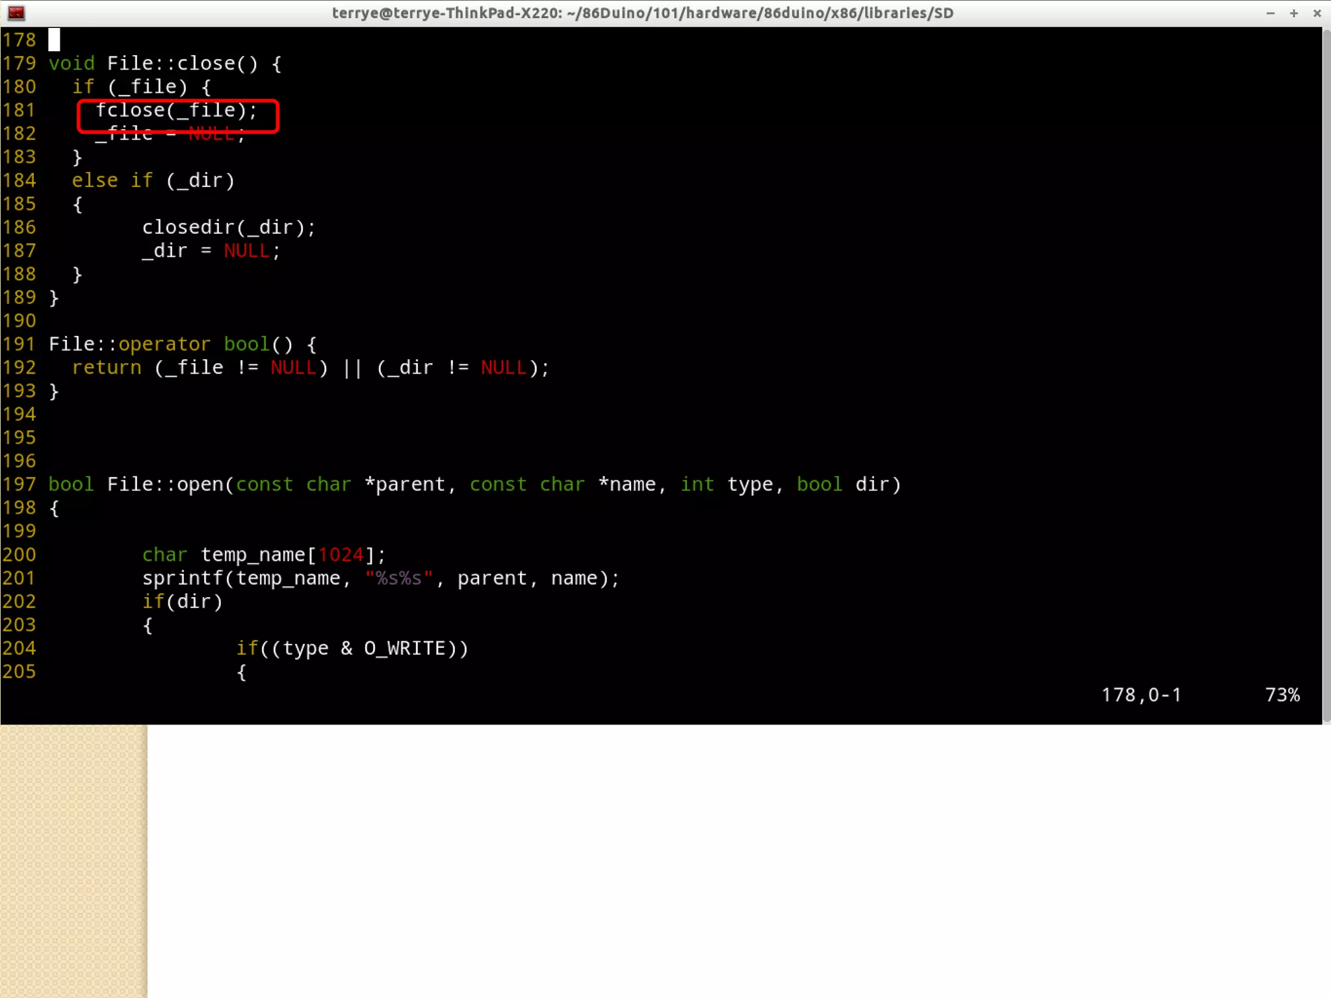Minimize the terminal window
1331x998 pixels.
pos(1270,13)
